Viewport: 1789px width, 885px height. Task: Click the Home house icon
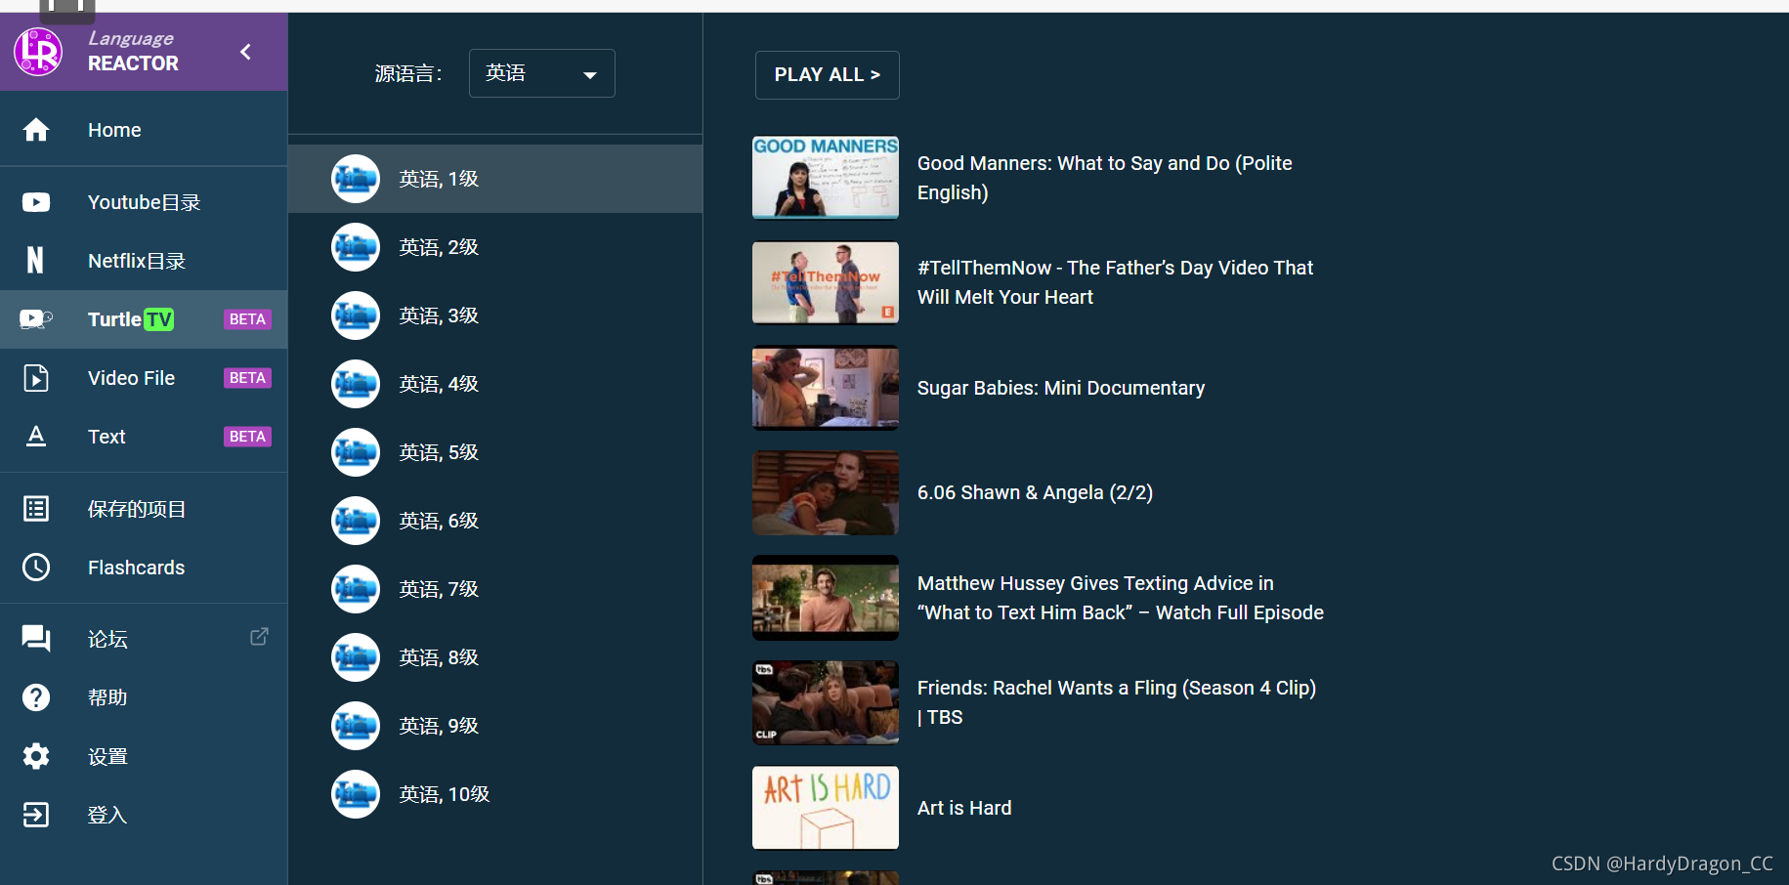pyautogui.click(x=36, y=130)
